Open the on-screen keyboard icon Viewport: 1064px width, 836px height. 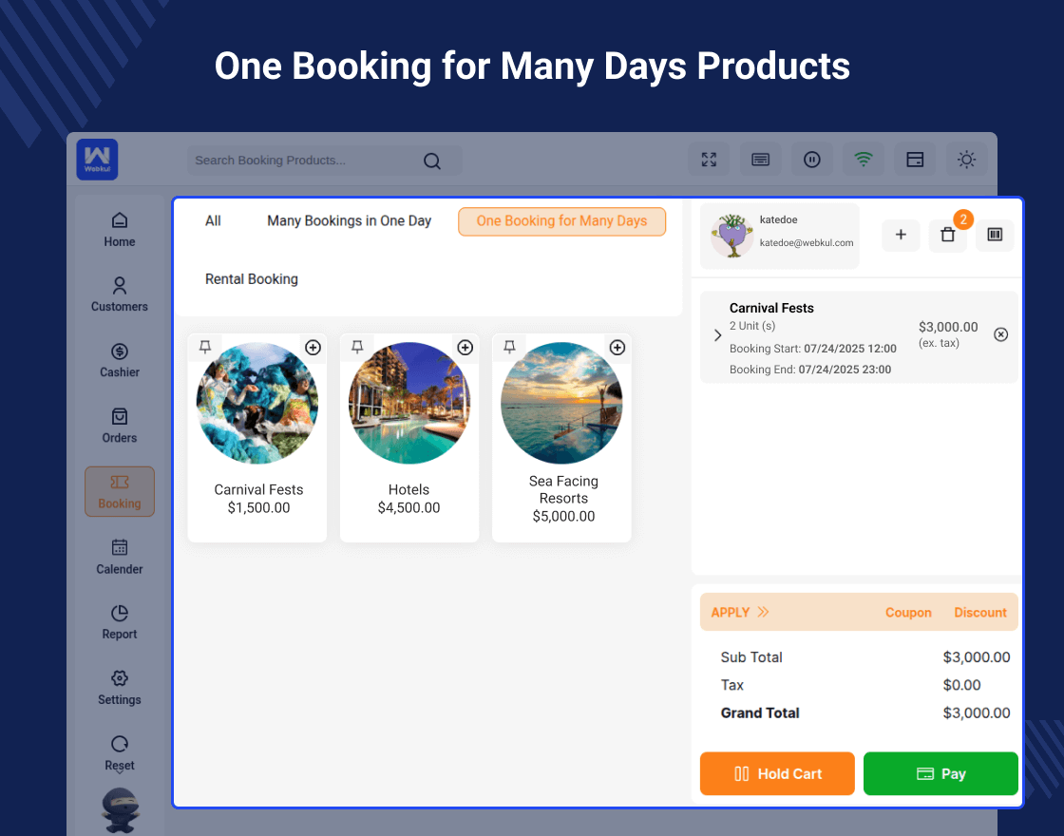[760, 160]
